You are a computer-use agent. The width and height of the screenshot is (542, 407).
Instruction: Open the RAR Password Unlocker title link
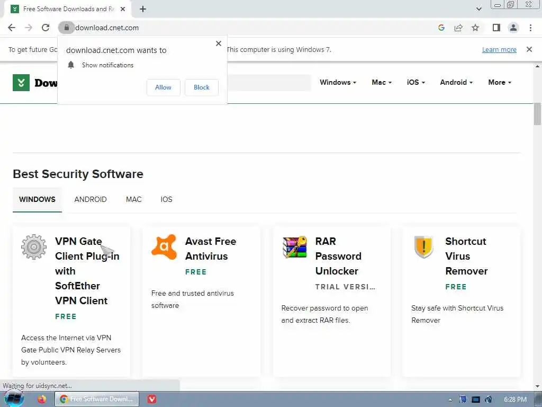338,256
